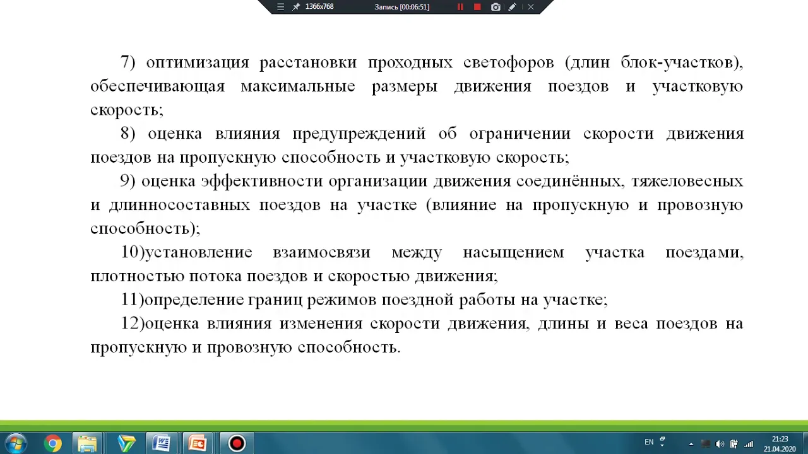Viewport: 808px width, 454px height.
Task: Open Windows Explorer folder on taskbar
Action: [x=87, y=444]
